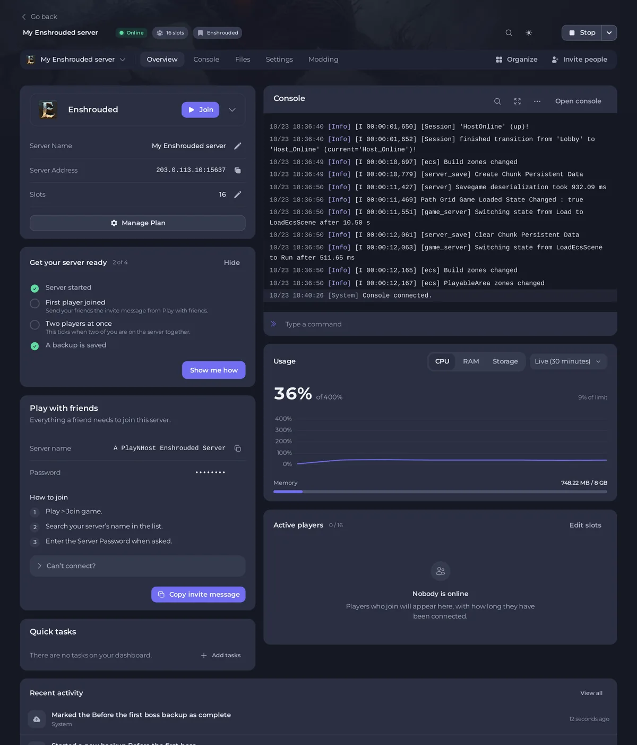Open the My Enshrouded server switcher dropdown
The width and height of the screenshot is (637, 745).
[76, 60]
